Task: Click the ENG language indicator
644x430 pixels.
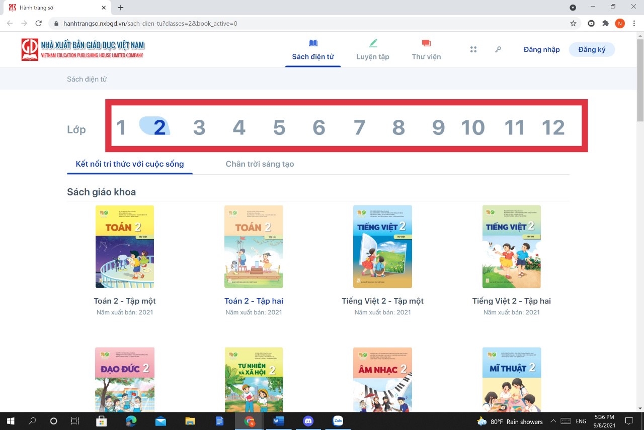Action: [x=581, y=421]
